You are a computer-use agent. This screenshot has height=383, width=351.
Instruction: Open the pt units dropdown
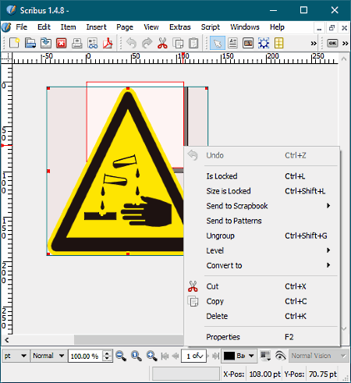tap(16, 356)
